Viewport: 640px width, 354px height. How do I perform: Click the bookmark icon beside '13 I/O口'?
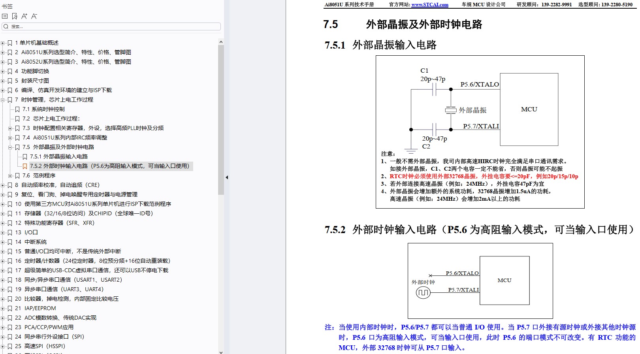pos(10,232)
